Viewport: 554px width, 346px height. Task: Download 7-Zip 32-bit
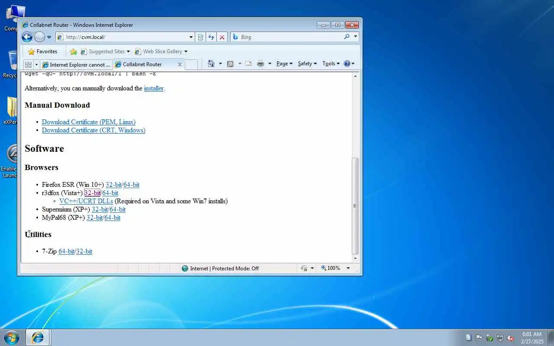coord(84,251)
